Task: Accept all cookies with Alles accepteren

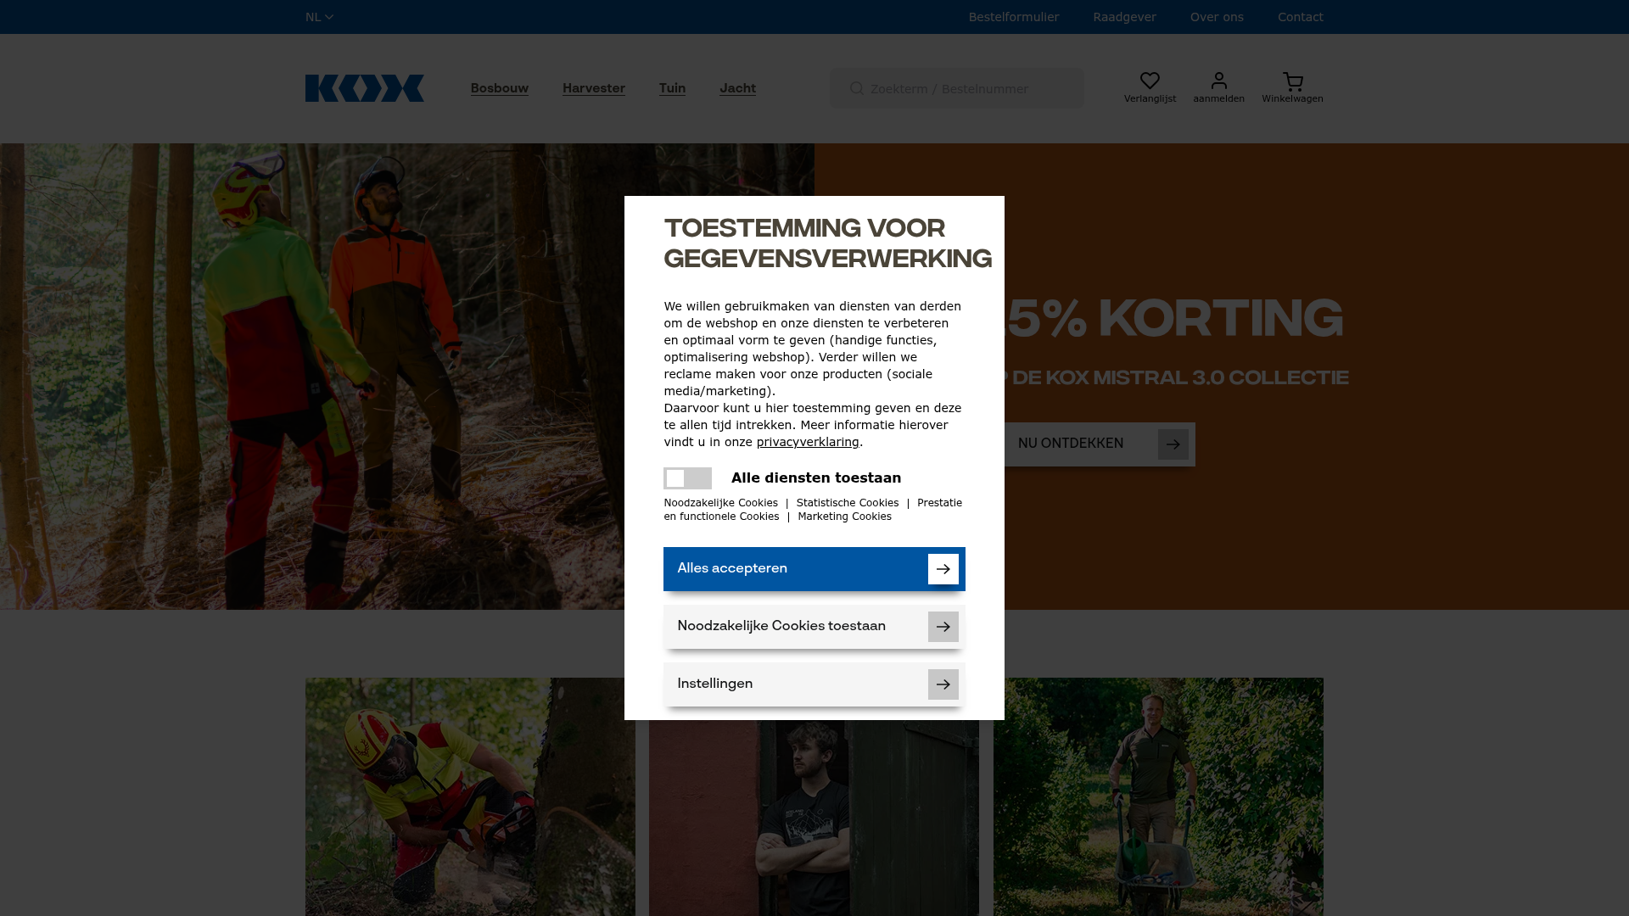Action: point(814,569)
